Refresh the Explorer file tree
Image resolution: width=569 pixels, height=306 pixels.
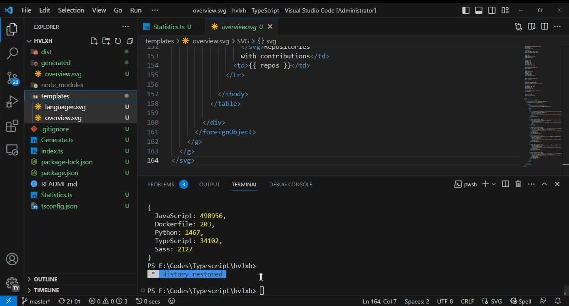click(x=118, y=41)
